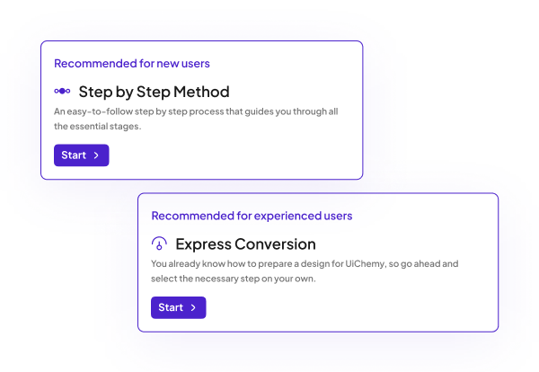
Task: Click the chevron arrow in Step by Step Start button
Action: [96, 155]
